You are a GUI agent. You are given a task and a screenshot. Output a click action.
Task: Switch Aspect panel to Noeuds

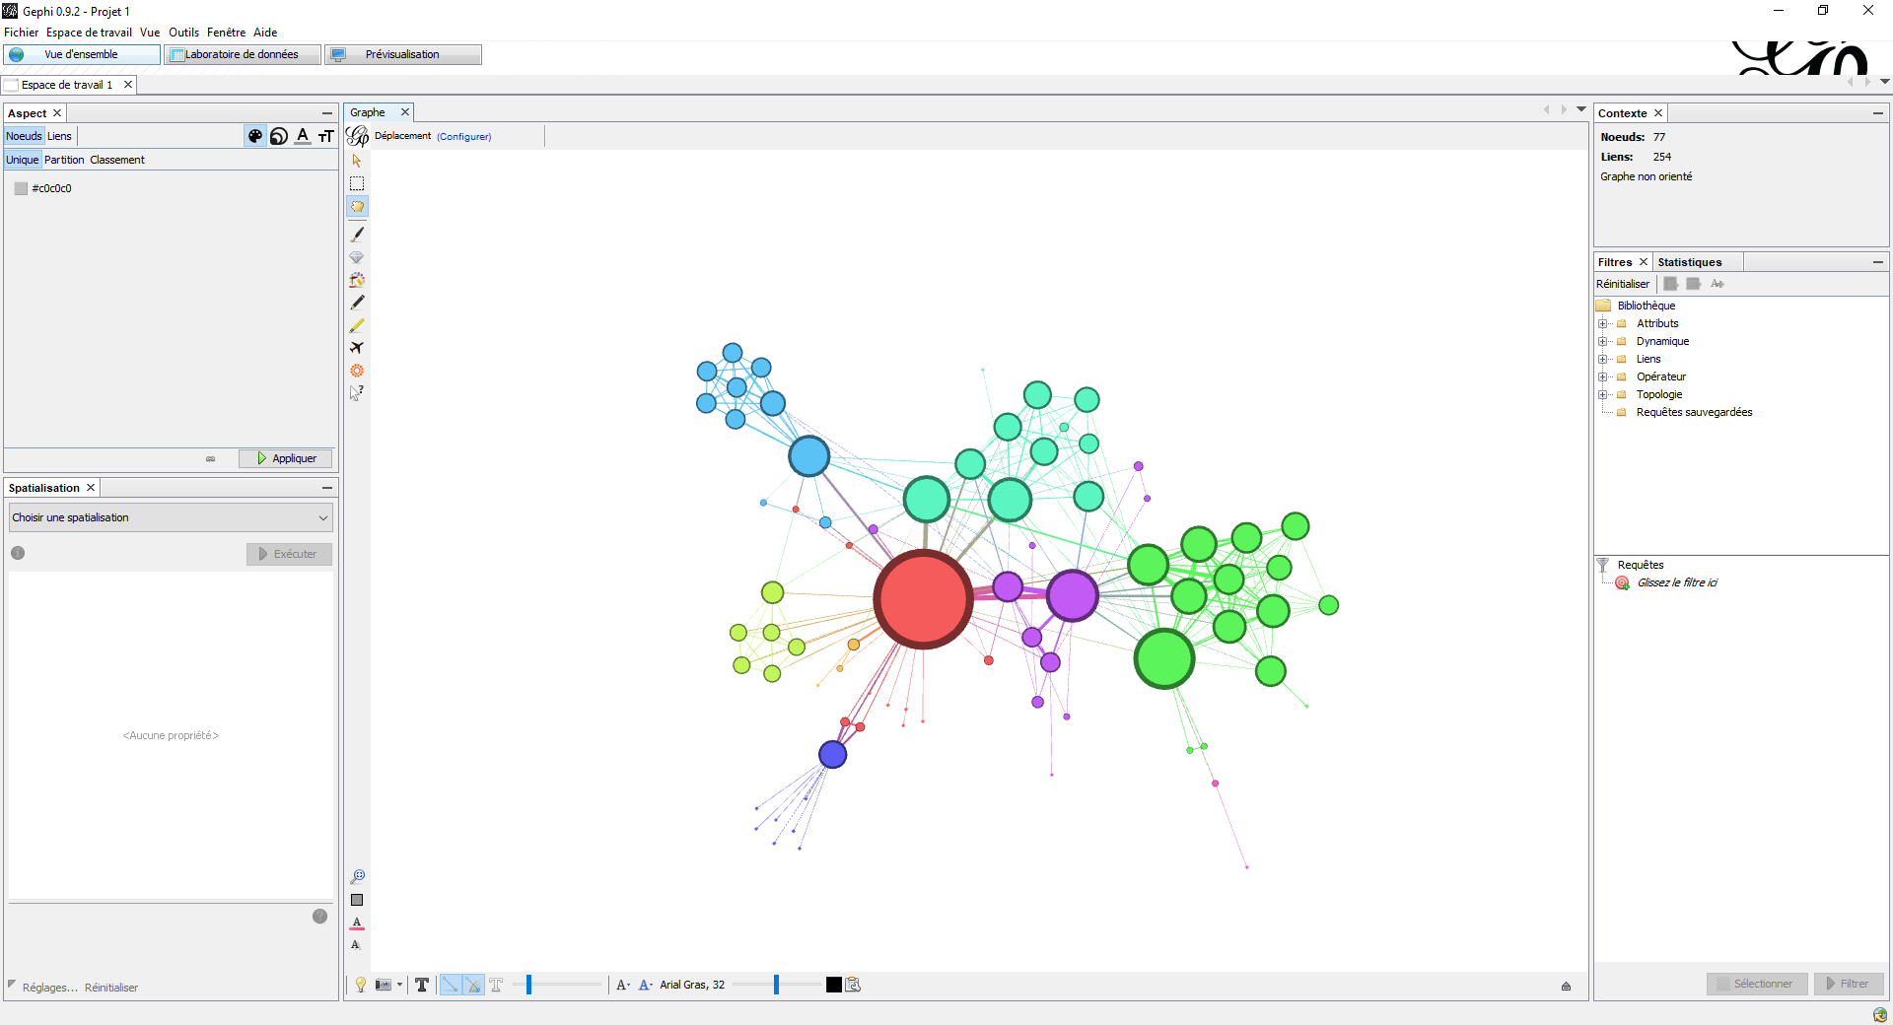click(24, 136)
